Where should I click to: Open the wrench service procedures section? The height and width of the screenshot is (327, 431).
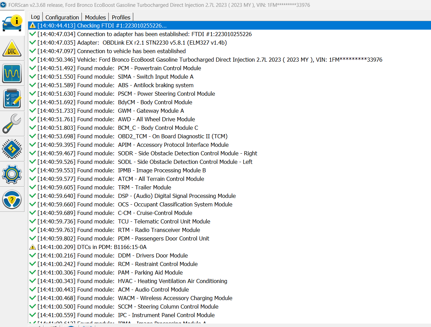point(12,124)
